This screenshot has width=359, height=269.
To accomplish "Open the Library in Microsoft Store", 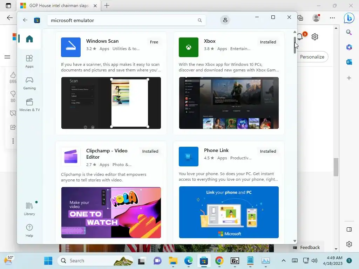I will pyautogui.click(x=29, y=209).
